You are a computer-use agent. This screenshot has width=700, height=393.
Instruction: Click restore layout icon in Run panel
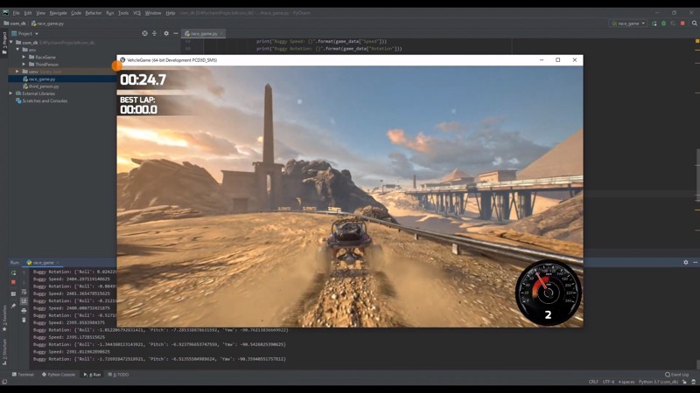13,294
